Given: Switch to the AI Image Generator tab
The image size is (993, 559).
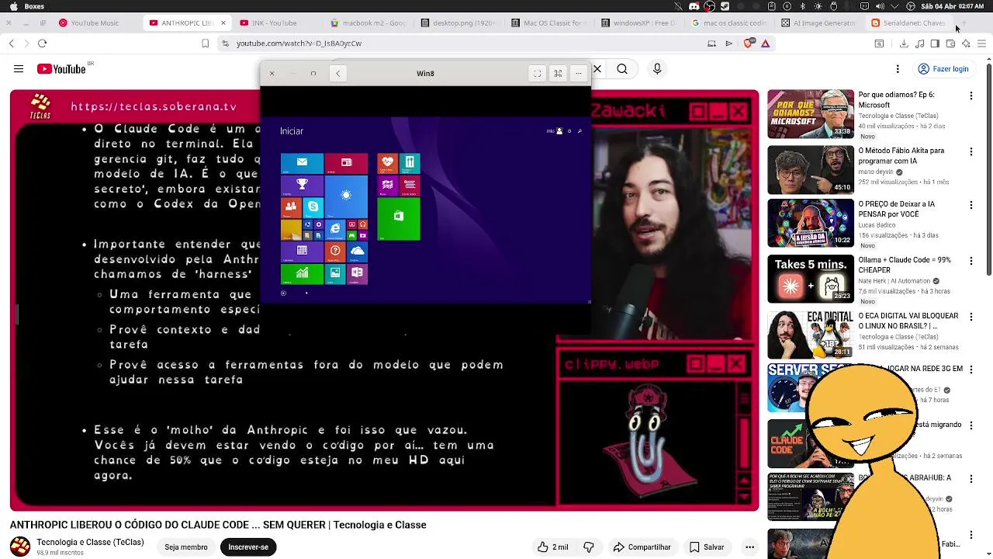Looking at the screenshot, I should (818, 23).
